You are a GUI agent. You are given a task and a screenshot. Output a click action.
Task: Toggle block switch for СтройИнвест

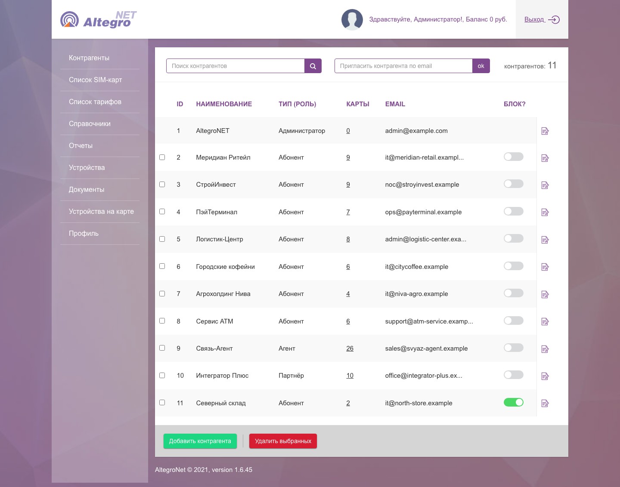coord(514,184)
